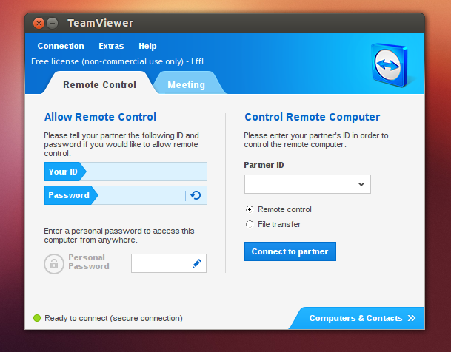The image size is (451, 352).
Task: Click the 'Allow Remote Control' heading
Action: (100, 117)
